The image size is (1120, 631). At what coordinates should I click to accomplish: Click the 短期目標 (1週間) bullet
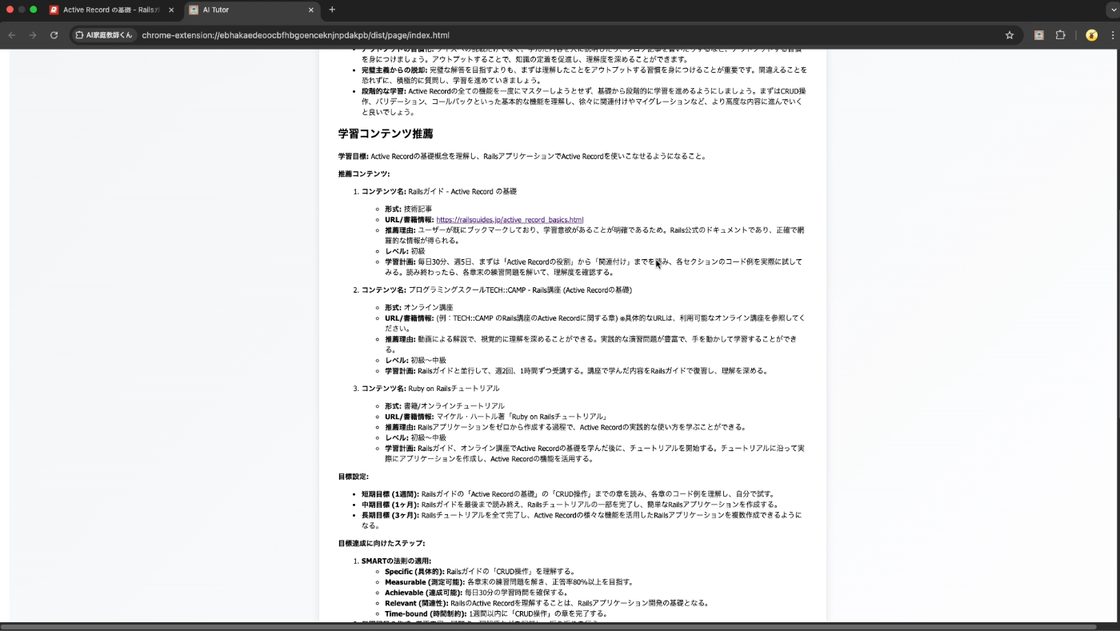tap(568, 494)
